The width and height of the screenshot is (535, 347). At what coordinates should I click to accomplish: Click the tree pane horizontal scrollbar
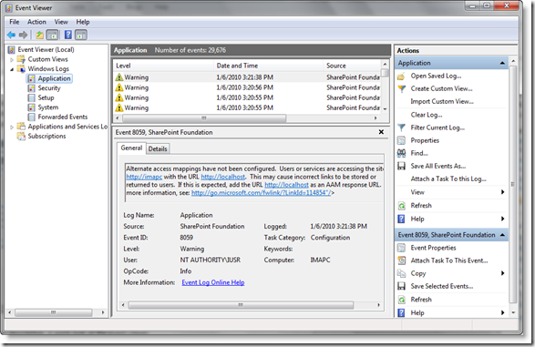(54, 312)
